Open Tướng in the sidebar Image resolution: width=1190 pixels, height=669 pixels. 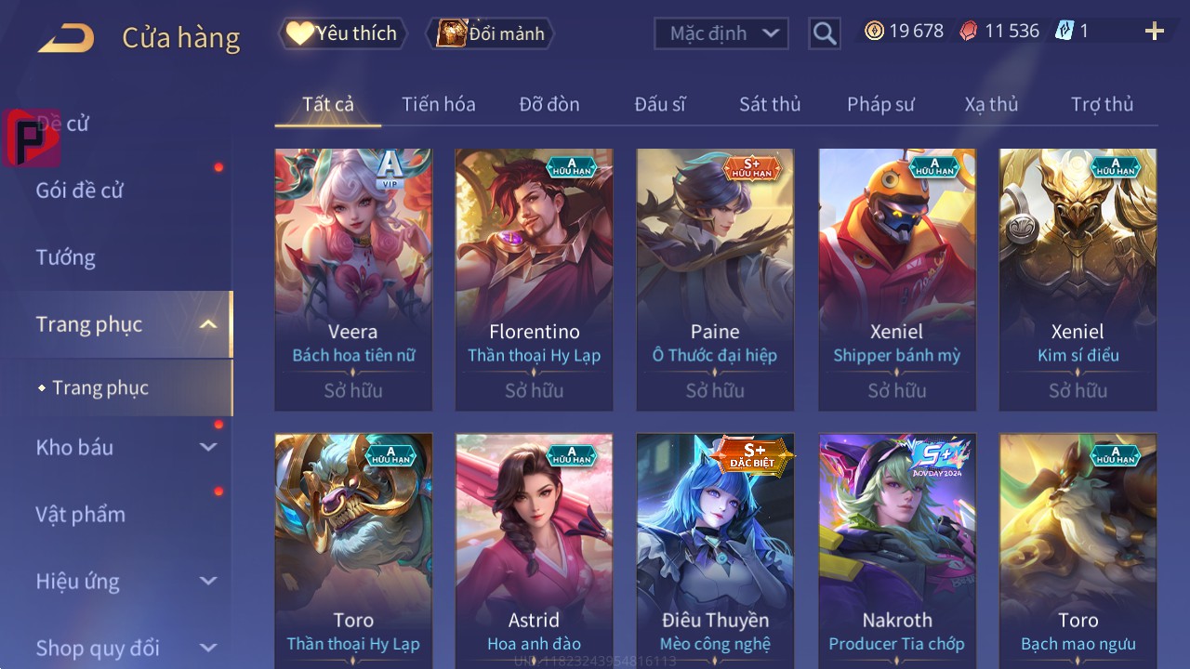65,257
